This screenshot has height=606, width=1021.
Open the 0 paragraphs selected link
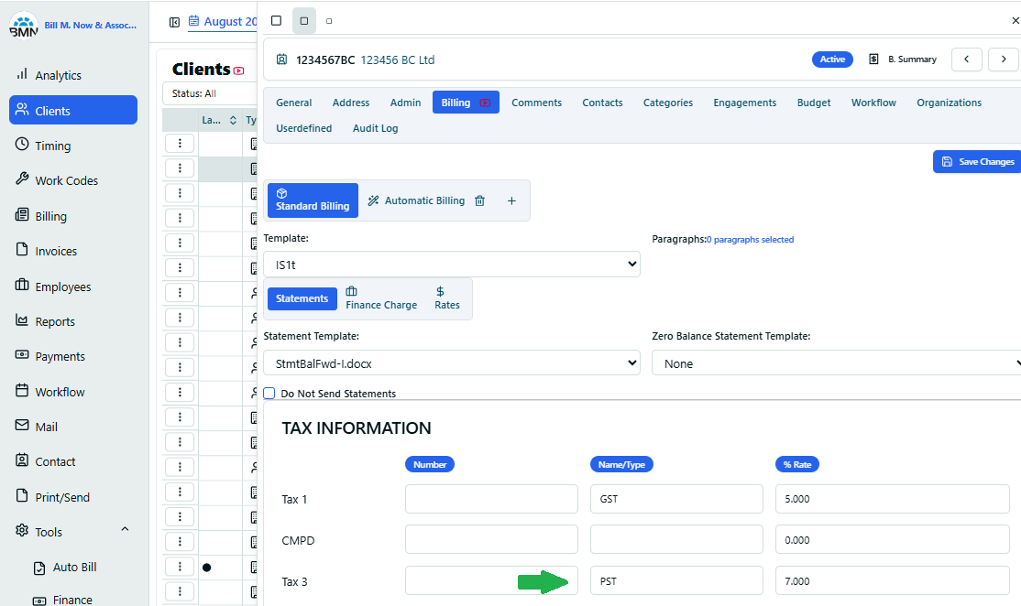tap(750, 239)
